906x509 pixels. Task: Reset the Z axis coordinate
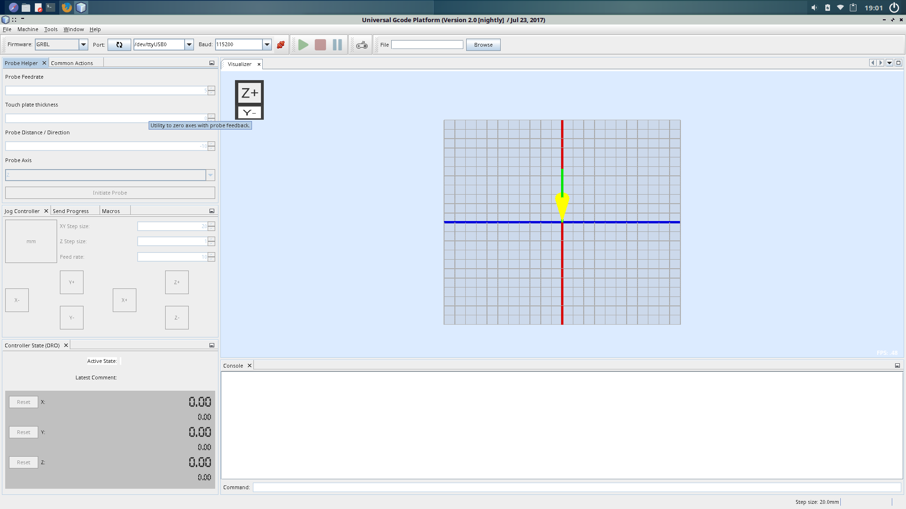(24, 462)
